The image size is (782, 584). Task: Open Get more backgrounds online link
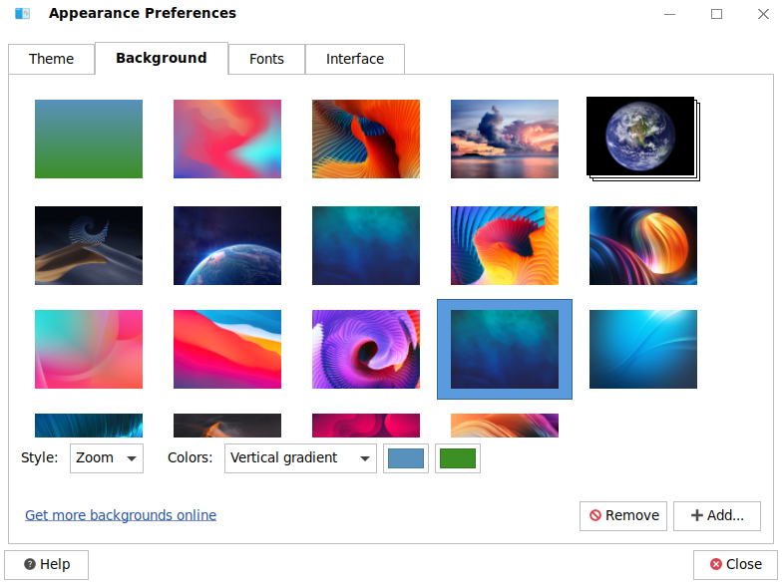coord(121,515)
